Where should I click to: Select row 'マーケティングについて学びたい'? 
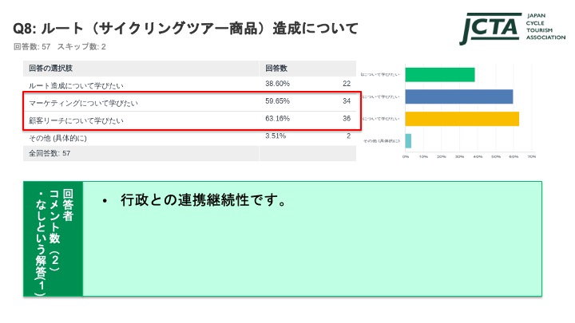[189, 102]
